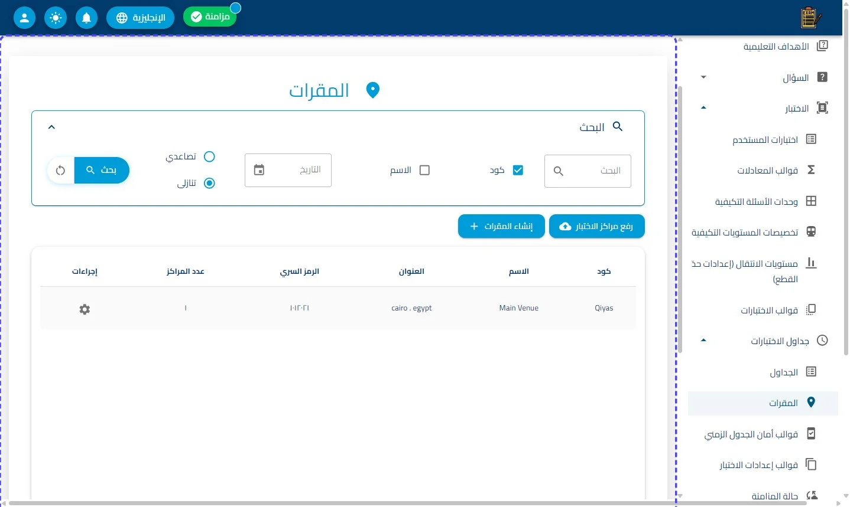Open the الإنجليزية language selector

(140, 18)
